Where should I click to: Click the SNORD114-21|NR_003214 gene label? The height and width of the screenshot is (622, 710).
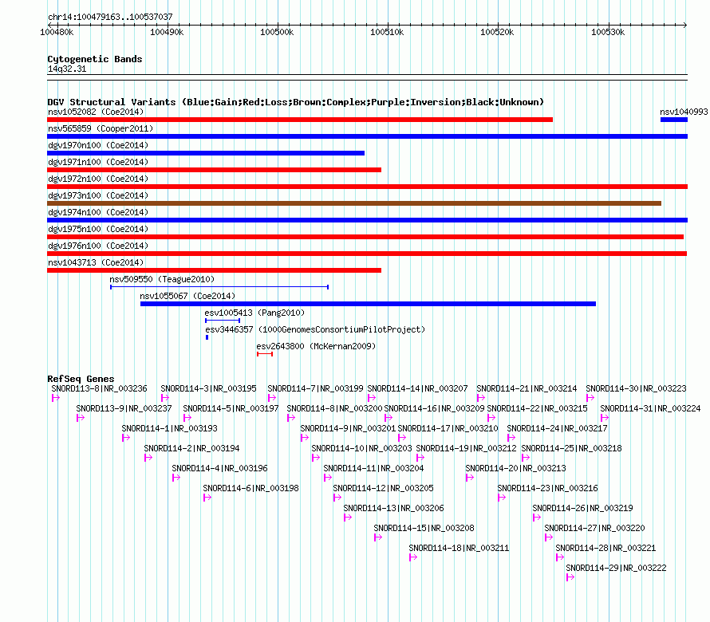(x=527, y=388)
